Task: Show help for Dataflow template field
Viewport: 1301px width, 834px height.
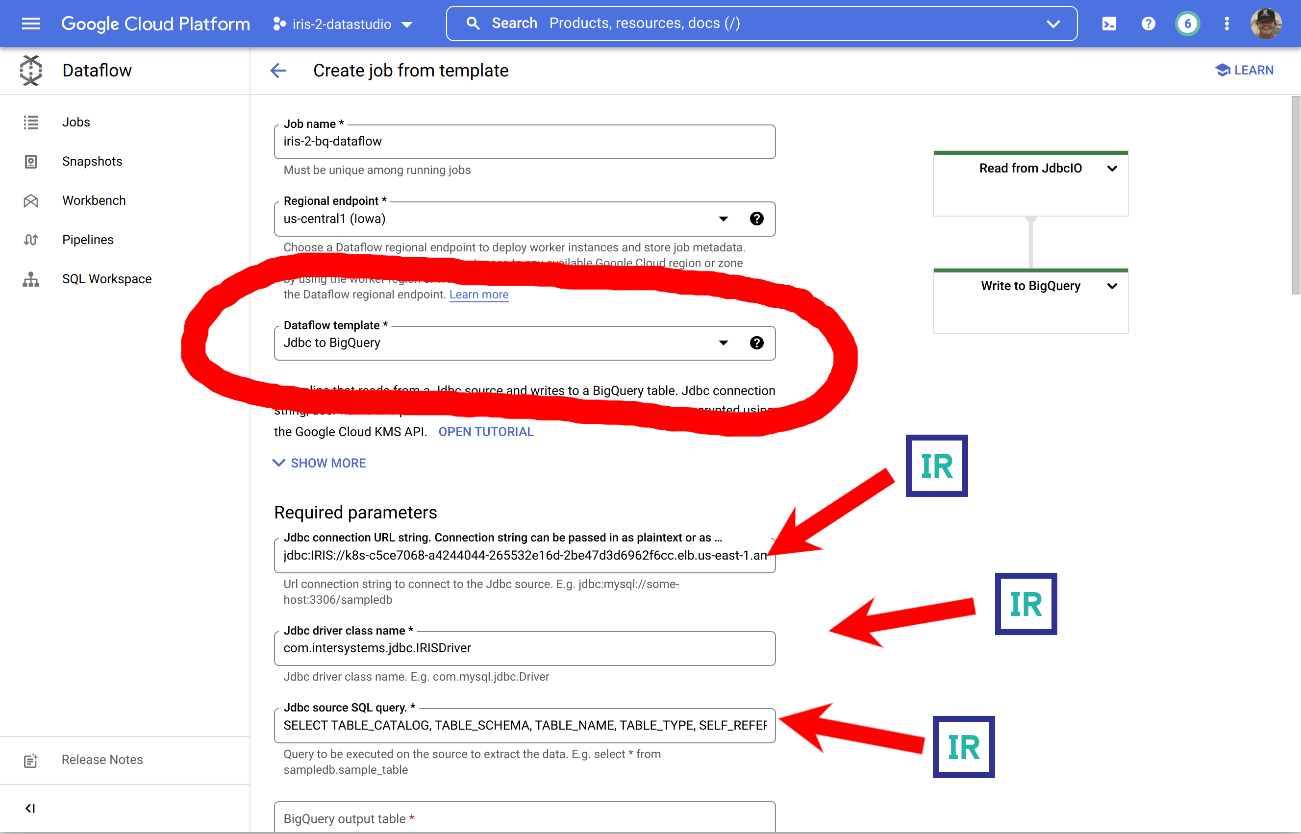Action: pos(757,343)
